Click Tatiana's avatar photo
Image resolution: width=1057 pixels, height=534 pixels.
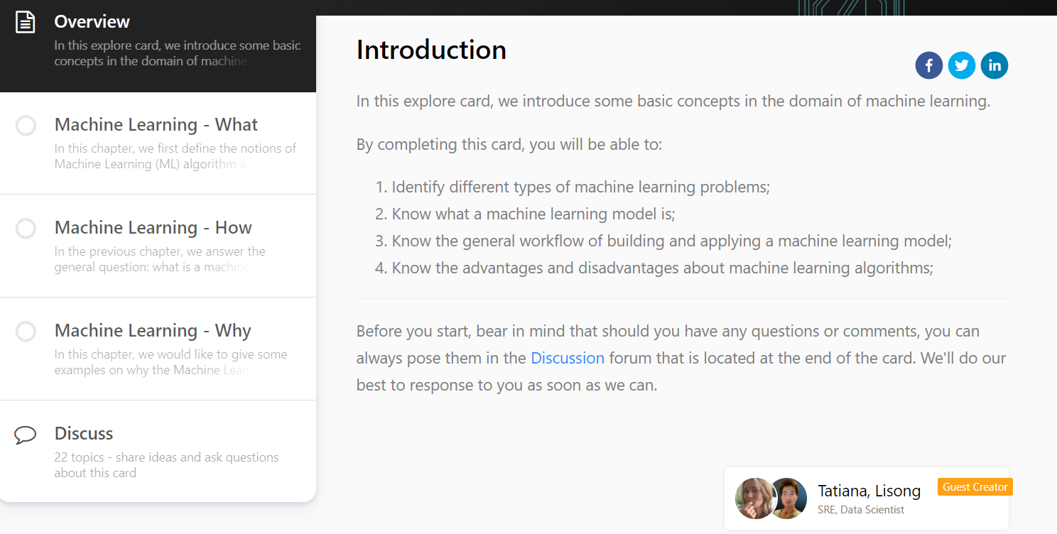753,498
